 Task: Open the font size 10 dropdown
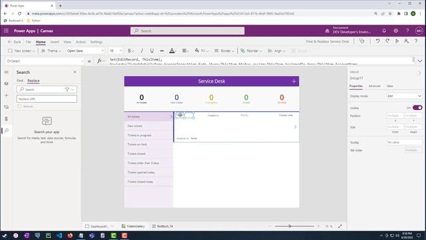pos(115,51)
